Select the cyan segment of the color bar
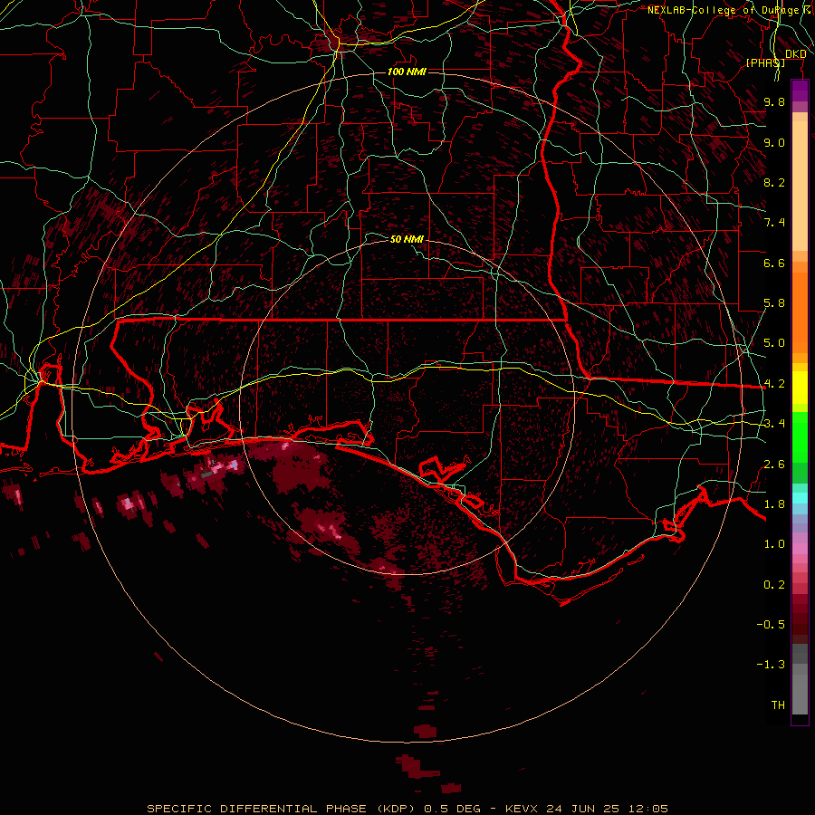 pos(800,497)
